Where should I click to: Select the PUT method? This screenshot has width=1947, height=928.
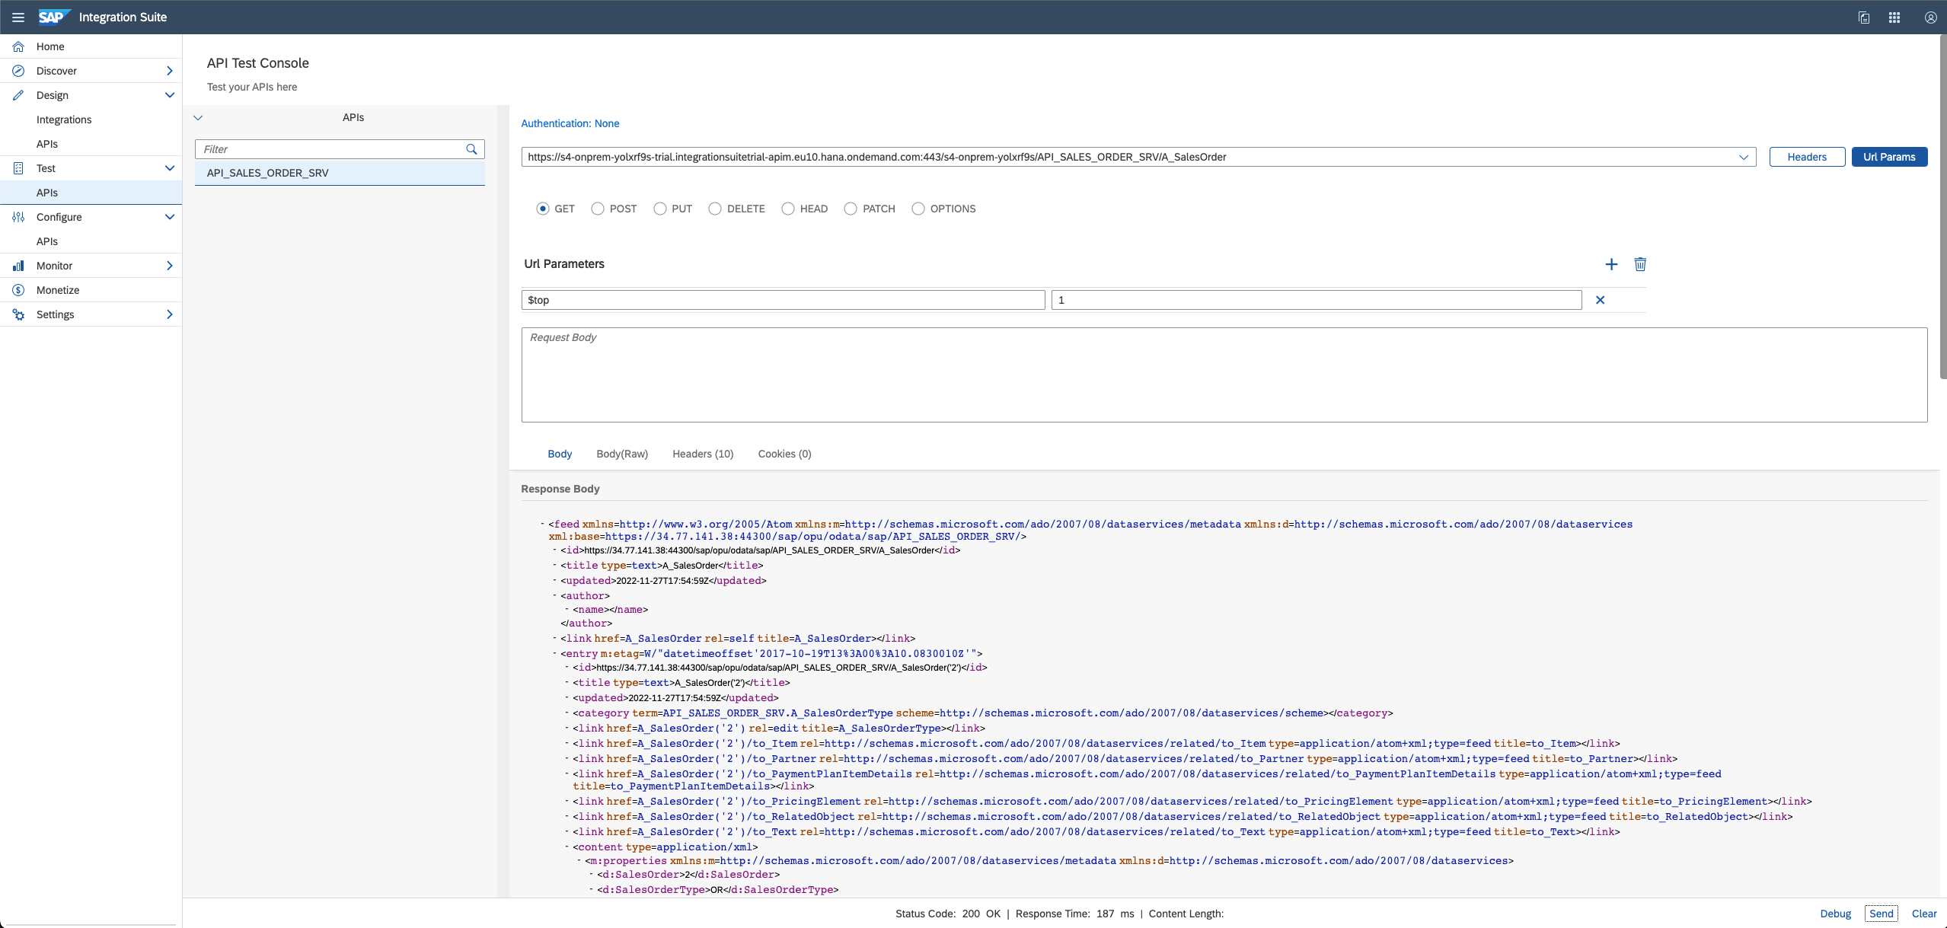click(x=660, y=209)
